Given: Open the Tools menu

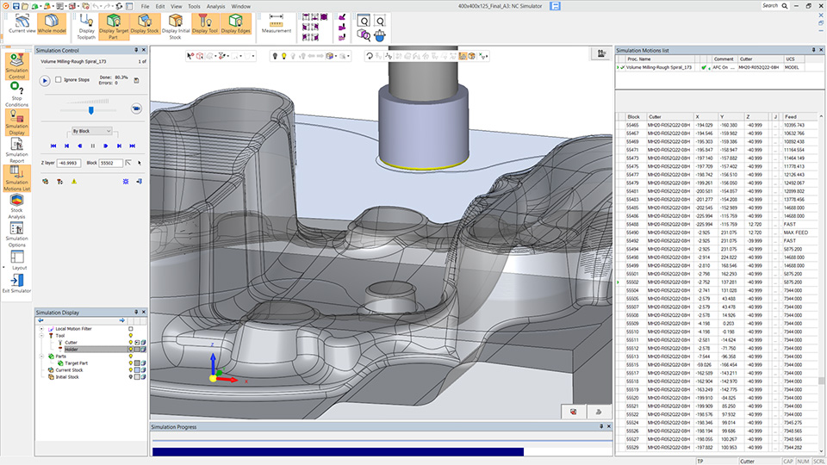Looking at the screenshot, I should (193, 6).
